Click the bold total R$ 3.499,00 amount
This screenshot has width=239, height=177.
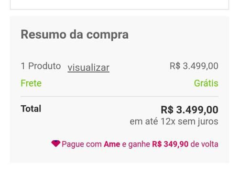[190, 110]
